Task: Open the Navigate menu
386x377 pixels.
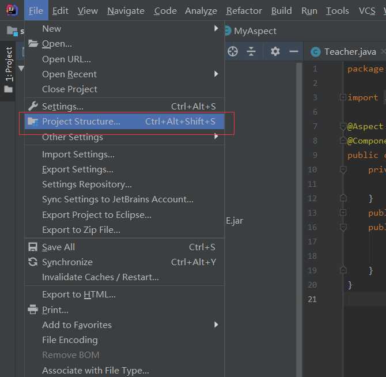Action: pyautogui.click(x=126, y=10)
